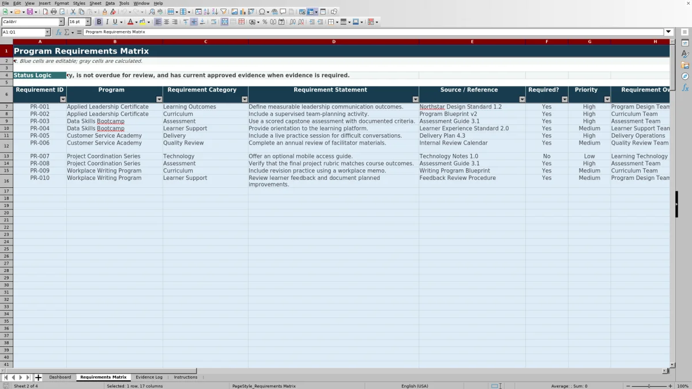Run the spelling check icon

point(159,12)
